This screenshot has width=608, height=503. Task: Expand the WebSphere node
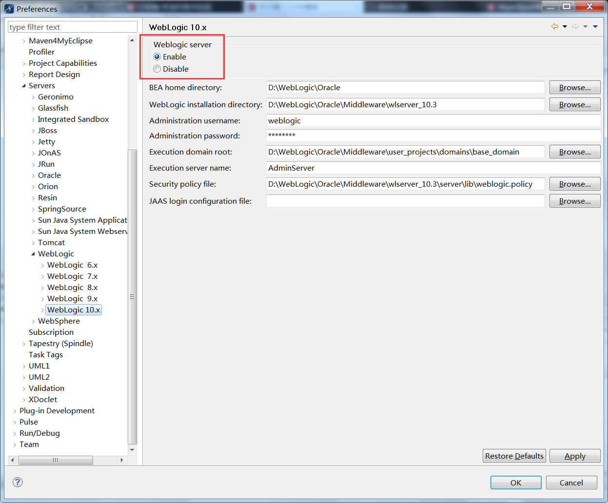click(33, 321)
